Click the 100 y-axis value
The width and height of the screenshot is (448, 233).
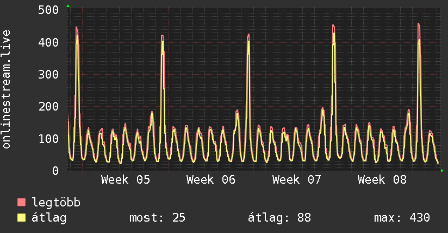[48, 139]
